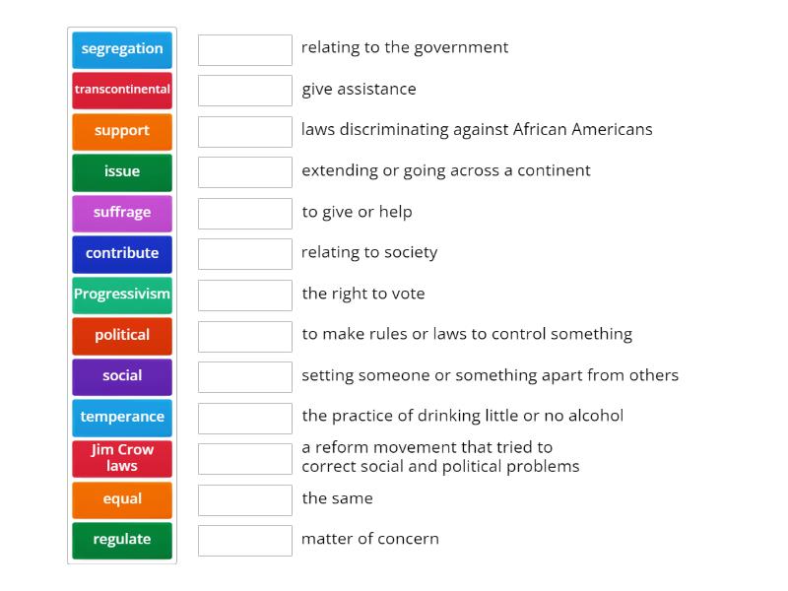Screen dimensions: 788x591
Task: Click the empty box next to 'the same'
Action: click(245, 498)
